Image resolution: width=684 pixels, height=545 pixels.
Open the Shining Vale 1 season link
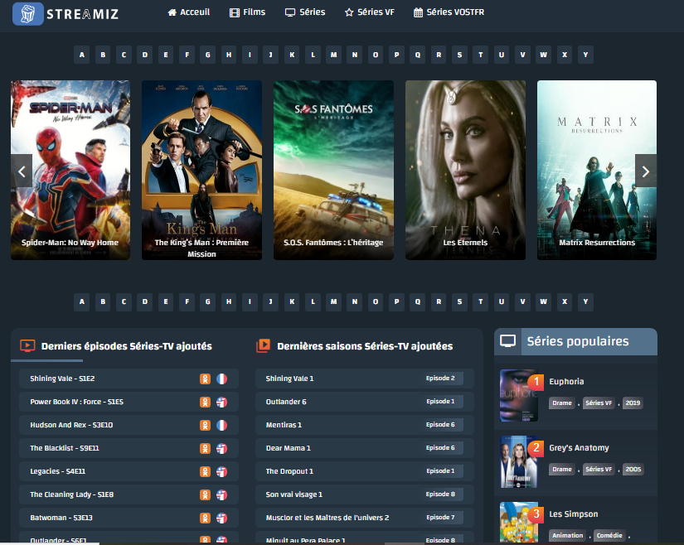pos(289,379)
